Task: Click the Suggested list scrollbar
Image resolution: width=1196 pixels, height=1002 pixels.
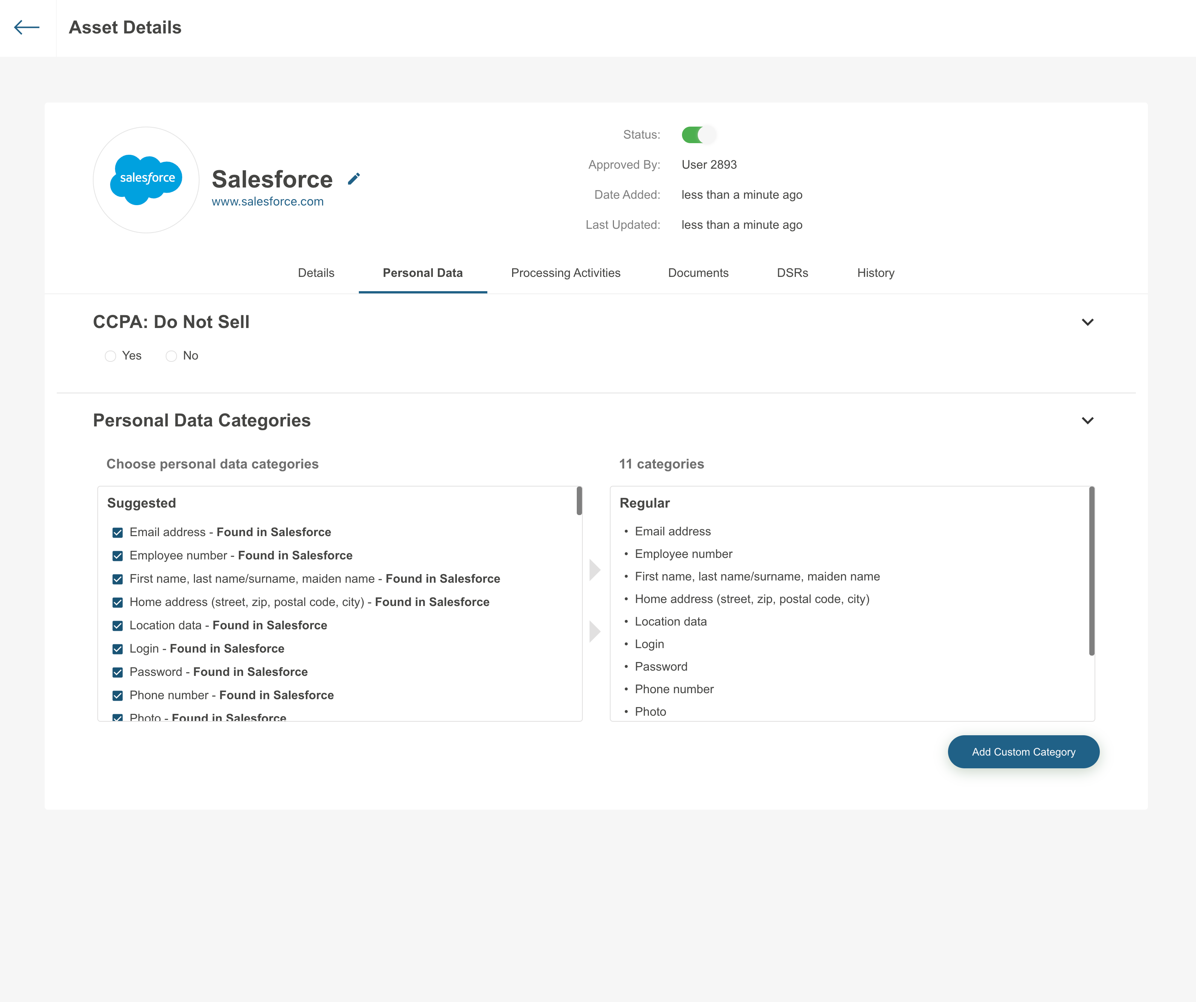Action: 579,501
